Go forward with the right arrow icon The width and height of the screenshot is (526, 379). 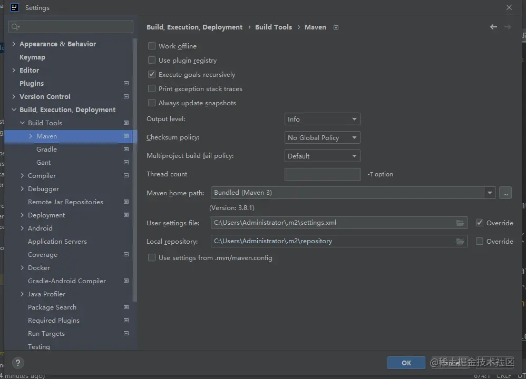pyautogui.click(x=508, y=27)
